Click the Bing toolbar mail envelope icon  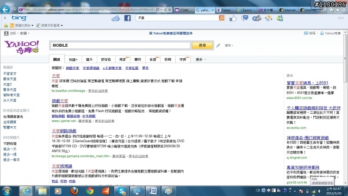click(116, 18)
